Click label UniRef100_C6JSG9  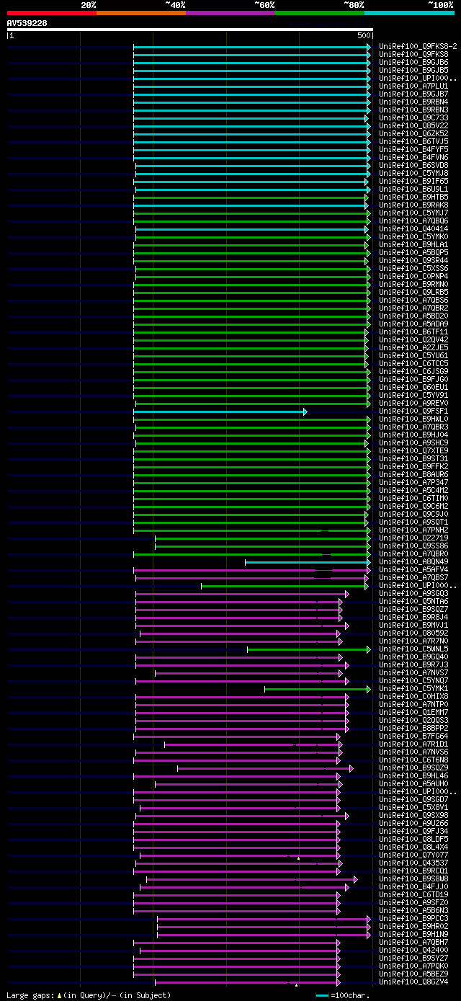413,372
